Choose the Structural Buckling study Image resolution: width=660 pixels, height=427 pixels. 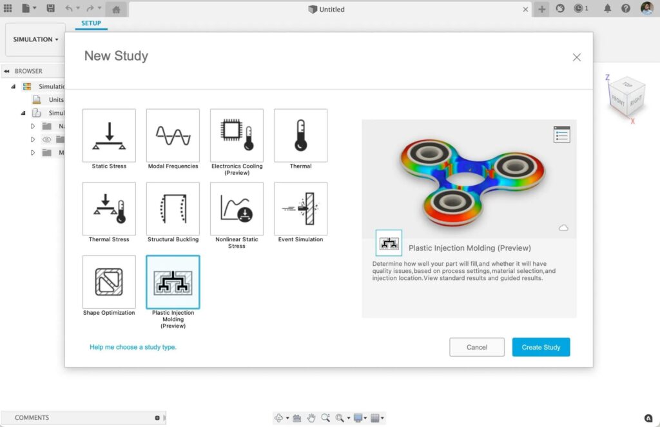[173, 209]
